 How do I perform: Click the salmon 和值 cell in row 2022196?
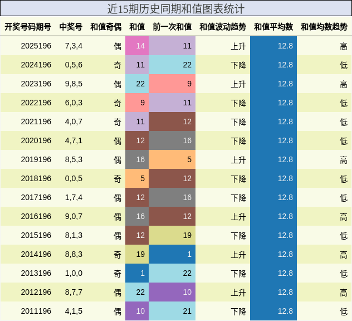click(137, 103)
